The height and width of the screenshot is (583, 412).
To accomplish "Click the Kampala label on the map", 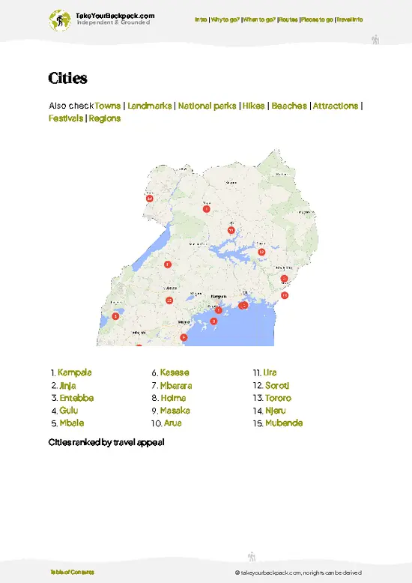I will 219,297.
